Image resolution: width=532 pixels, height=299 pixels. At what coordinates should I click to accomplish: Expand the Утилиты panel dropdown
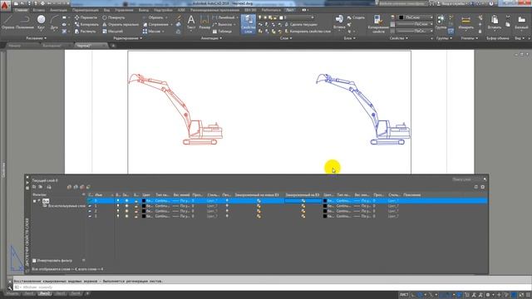click(x=469, y=38)
